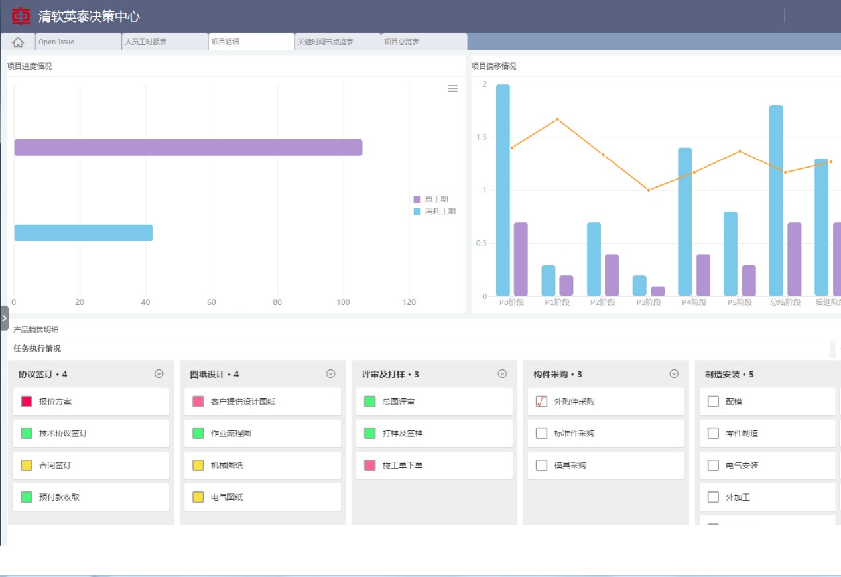Enable the 配模 checkbox
This screenshot has height=577, width=841.
pyautogui.click(x=713, y=401)
